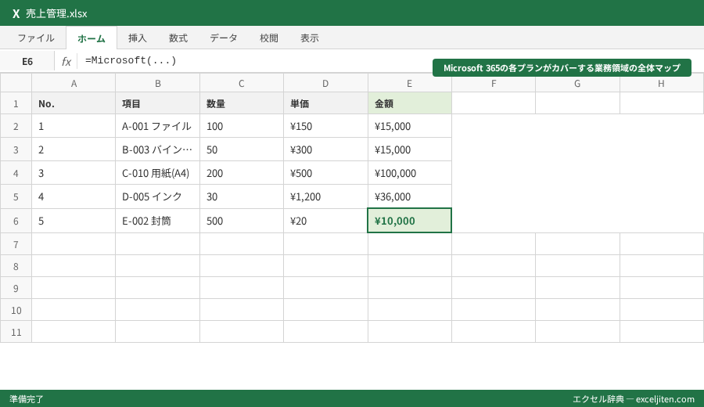
Task: Select row 2 header
Action: click(x=16, y=126)
